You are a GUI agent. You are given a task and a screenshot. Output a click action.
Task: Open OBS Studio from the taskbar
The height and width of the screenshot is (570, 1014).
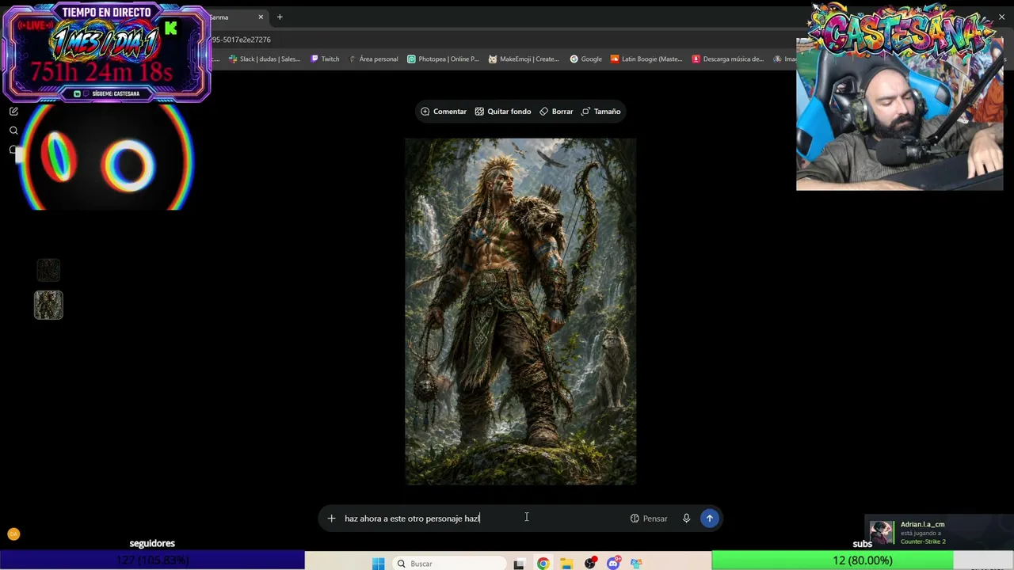tap(590, 563)
